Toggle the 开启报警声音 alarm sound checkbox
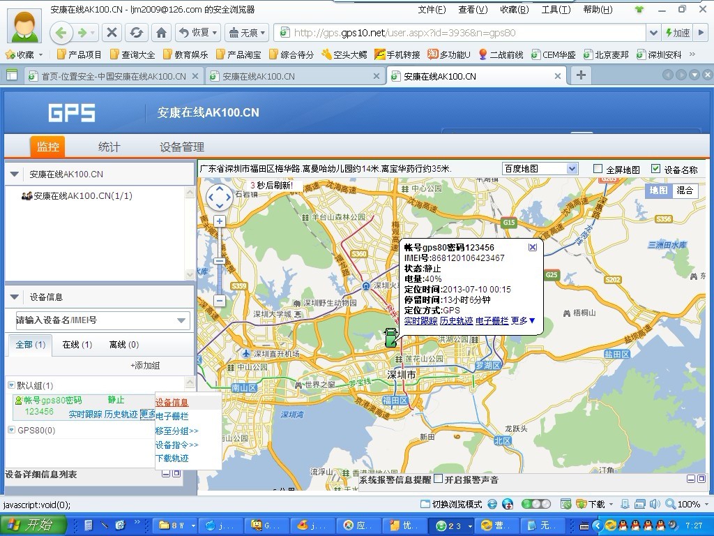This screenshot has width=714, height=536. point(438,479)
